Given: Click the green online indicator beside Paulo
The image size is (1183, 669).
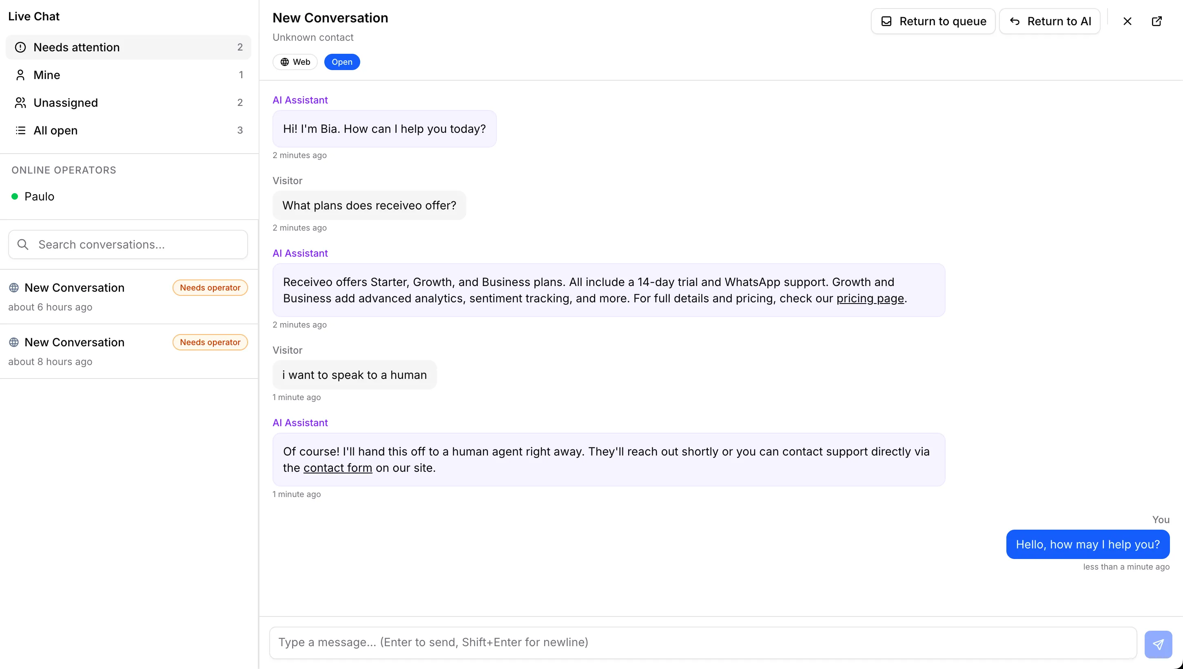Looking at the screenshot, I should 14,196.
